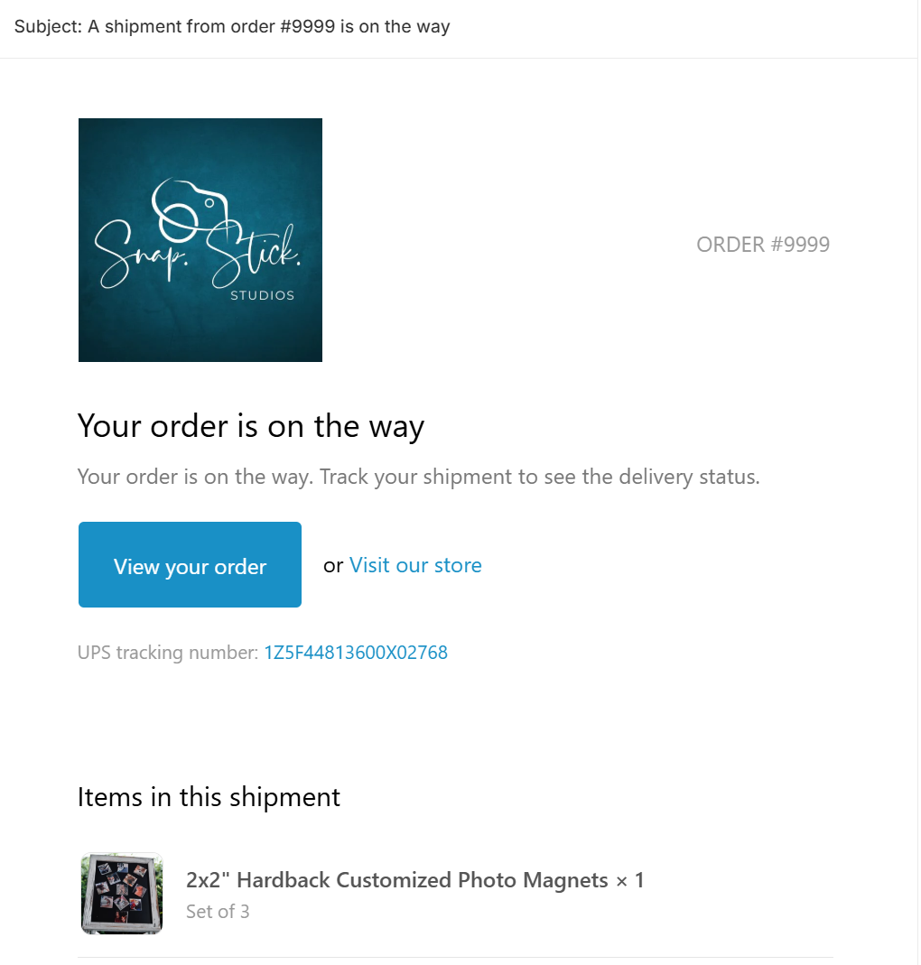Click the email subject line text

pyautogui.click(x=232, y=26)
